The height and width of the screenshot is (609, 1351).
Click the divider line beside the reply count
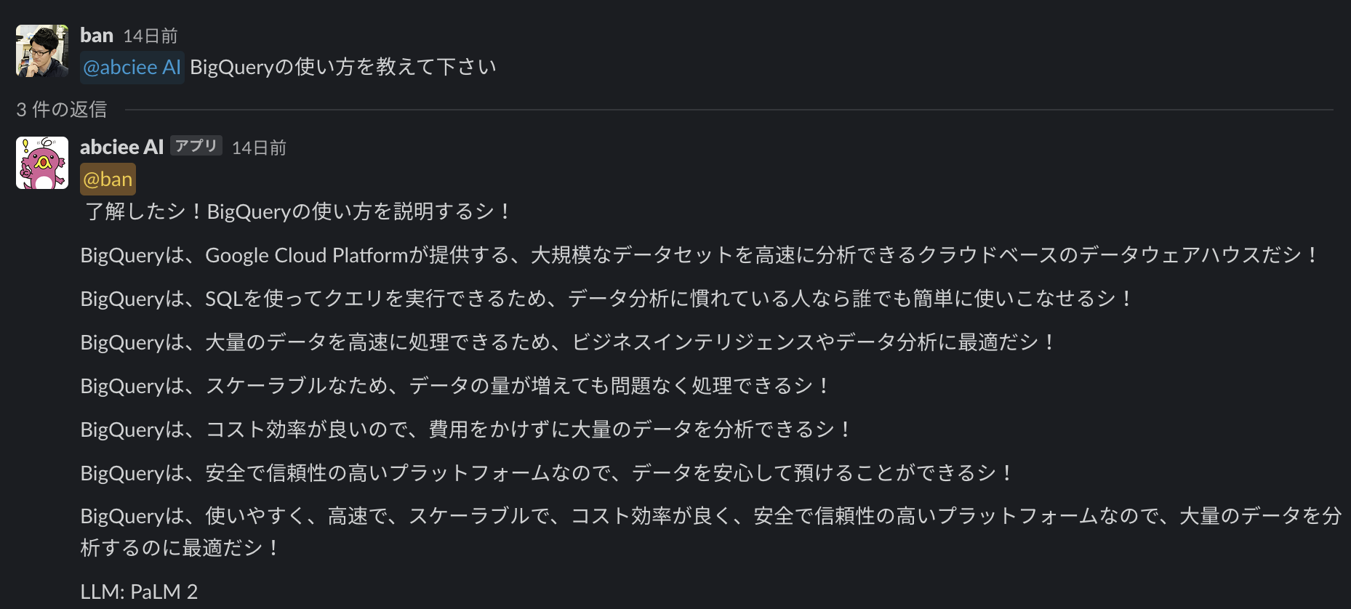pyautogui.click(x=727, y=110)
